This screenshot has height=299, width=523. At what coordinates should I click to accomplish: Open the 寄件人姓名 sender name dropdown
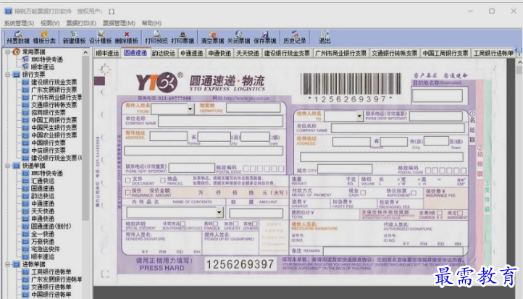click(x=190, y=109)
